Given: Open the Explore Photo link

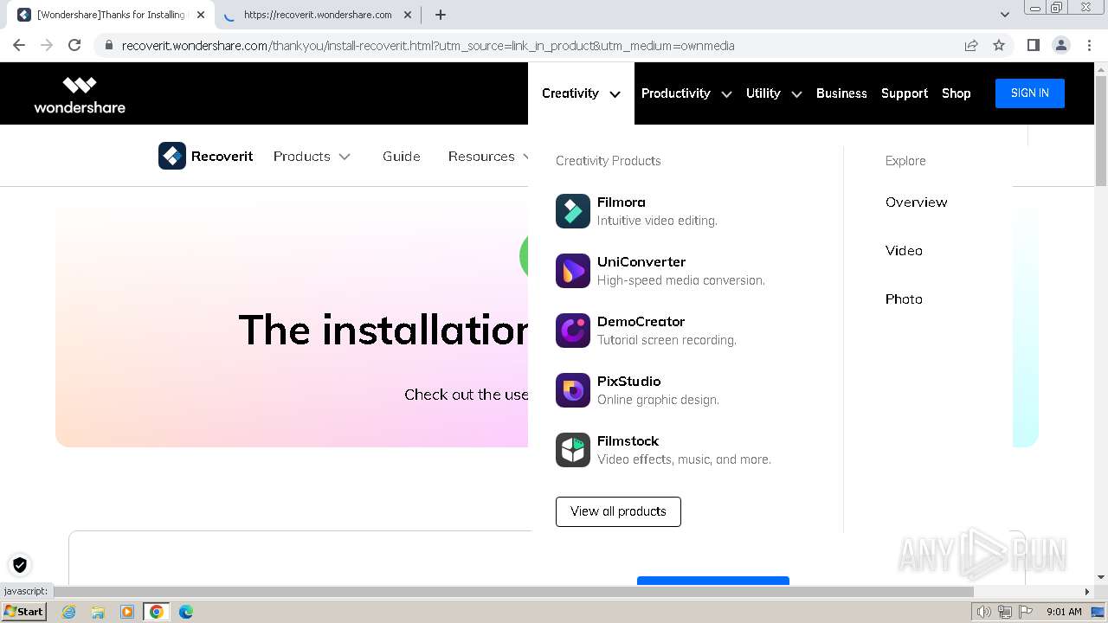Looking at the screenshot, I should pos(904,299).
